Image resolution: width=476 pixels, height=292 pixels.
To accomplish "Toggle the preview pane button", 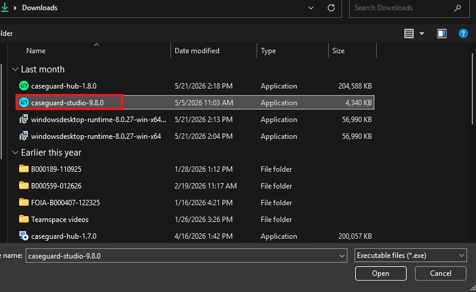I will [442, 34].
